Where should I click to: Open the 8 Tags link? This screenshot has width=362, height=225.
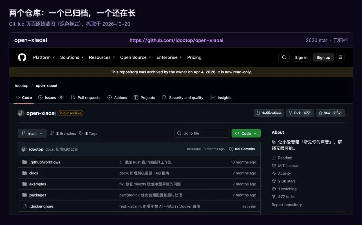coord(88,133)
